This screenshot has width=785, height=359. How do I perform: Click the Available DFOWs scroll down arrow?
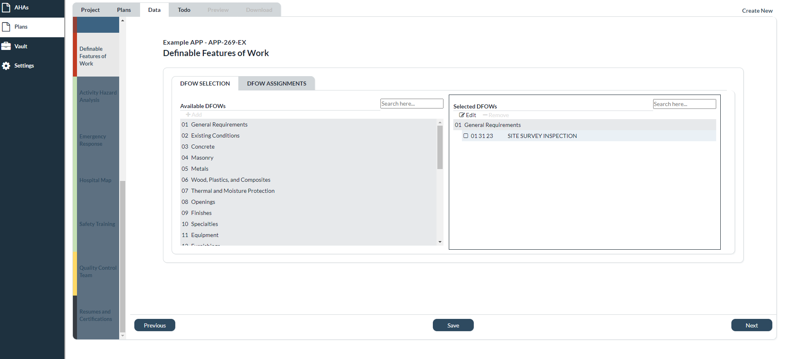pyautogui.click(x=440, y=242)
